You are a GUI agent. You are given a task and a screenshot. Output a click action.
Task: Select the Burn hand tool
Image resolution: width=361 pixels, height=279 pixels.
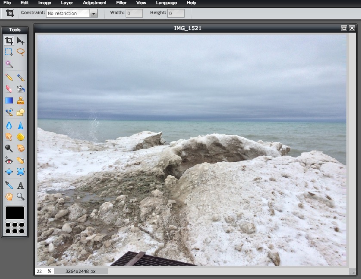point(21,149)
